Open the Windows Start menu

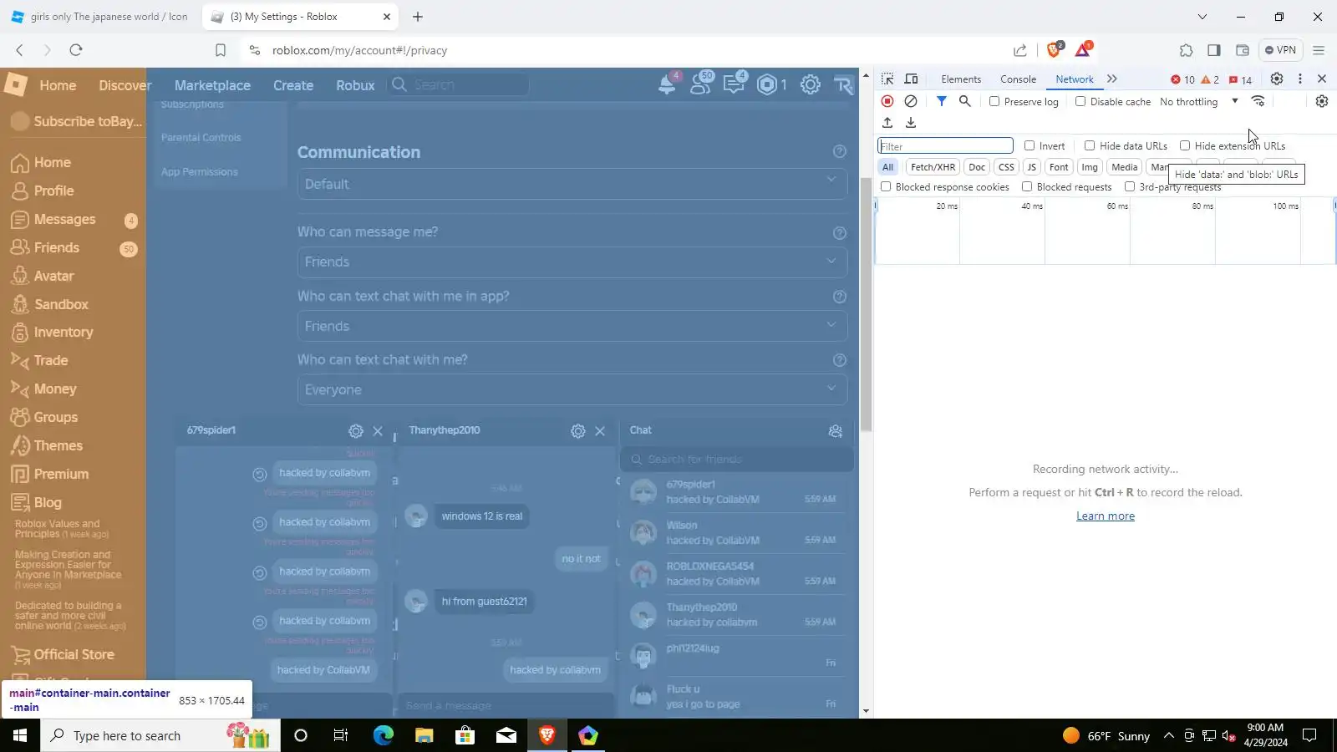coord(20,736)
